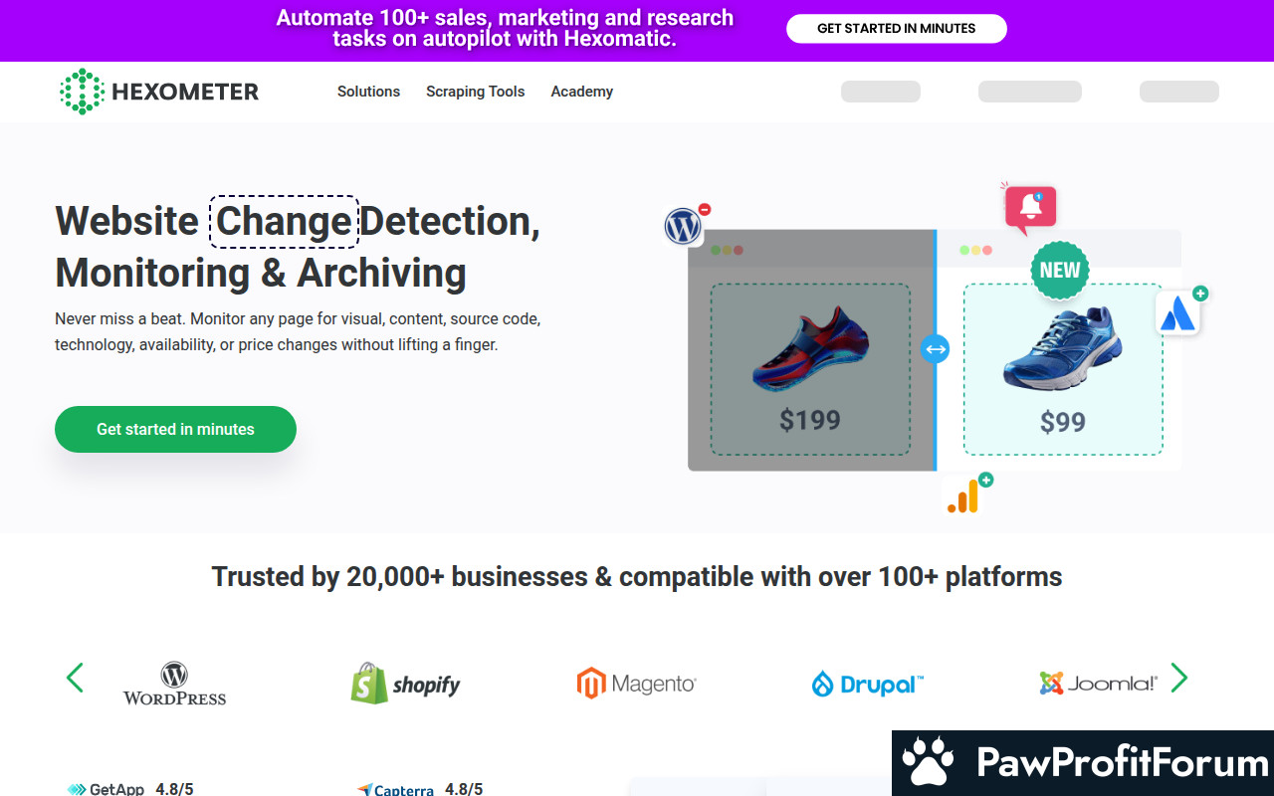Image resolution: width=1274 pixels, height=796 pixels.
Task: Advance platforms carousel with right green arrow
Action: 1179,678
